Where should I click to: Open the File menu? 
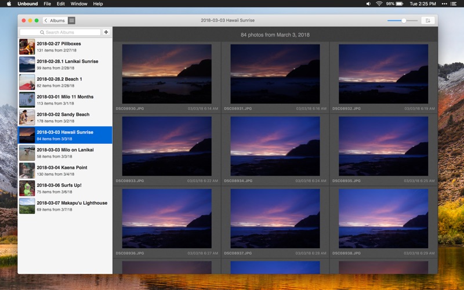pos(47,3)
